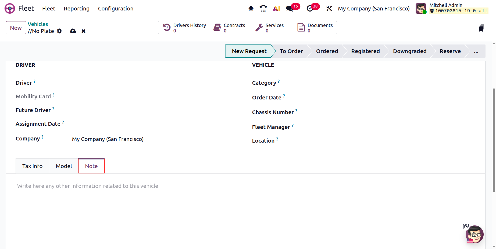Open the activities clock icon
This screenshot has width=496, height=249.
(x=310, y=9)
